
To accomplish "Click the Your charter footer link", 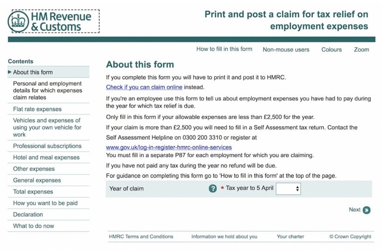I will pyautogui.click(x=290, y=236).
